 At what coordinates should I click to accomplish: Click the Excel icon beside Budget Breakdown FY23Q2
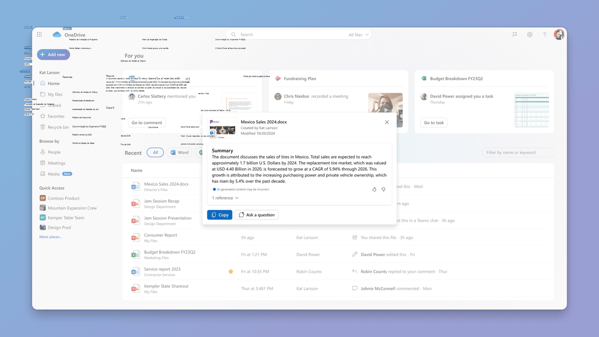(x=135, y=255)
